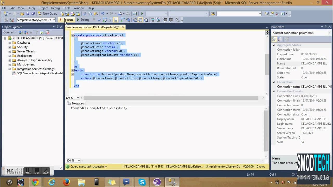Viewport: 333px width, 187px height.
Task: Click the Find in Files icon
Action: point(213,14)
